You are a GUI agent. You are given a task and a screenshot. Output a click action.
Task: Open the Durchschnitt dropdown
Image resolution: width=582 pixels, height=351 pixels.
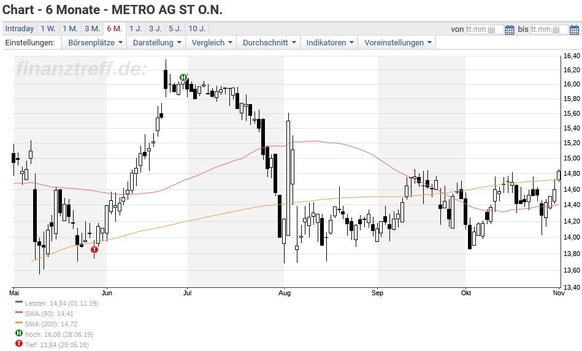269,43
